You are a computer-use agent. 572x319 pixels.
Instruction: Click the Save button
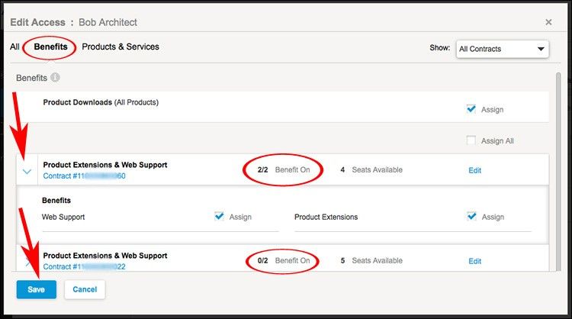tap(36, 289)
